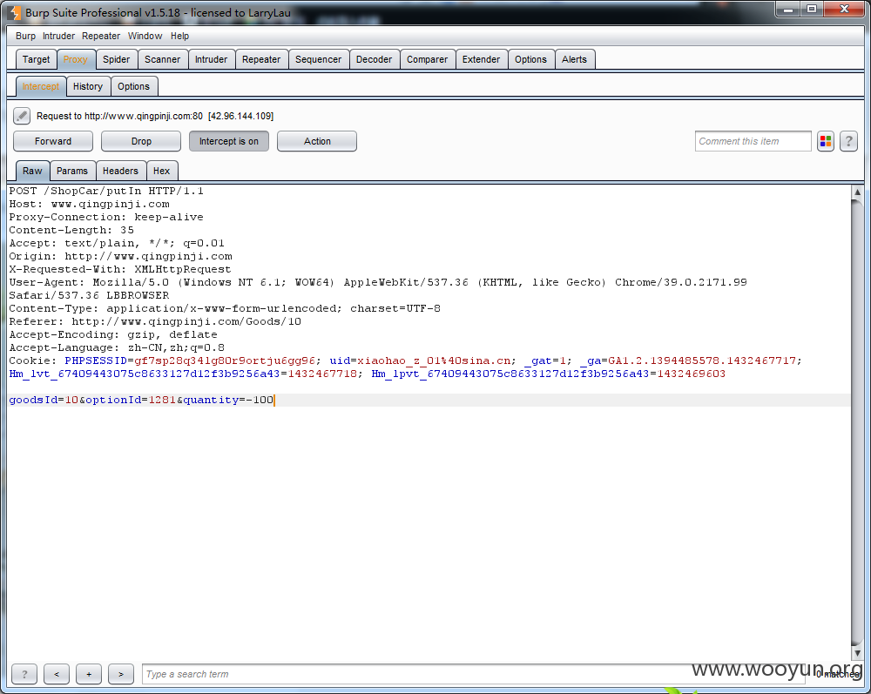
Task: Switch to the Intruder tool tab
Action: tap(211, 59)
